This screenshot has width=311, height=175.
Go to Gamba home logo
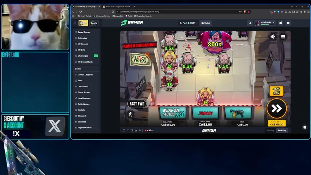pyautogui.click(x=132, y=23)
